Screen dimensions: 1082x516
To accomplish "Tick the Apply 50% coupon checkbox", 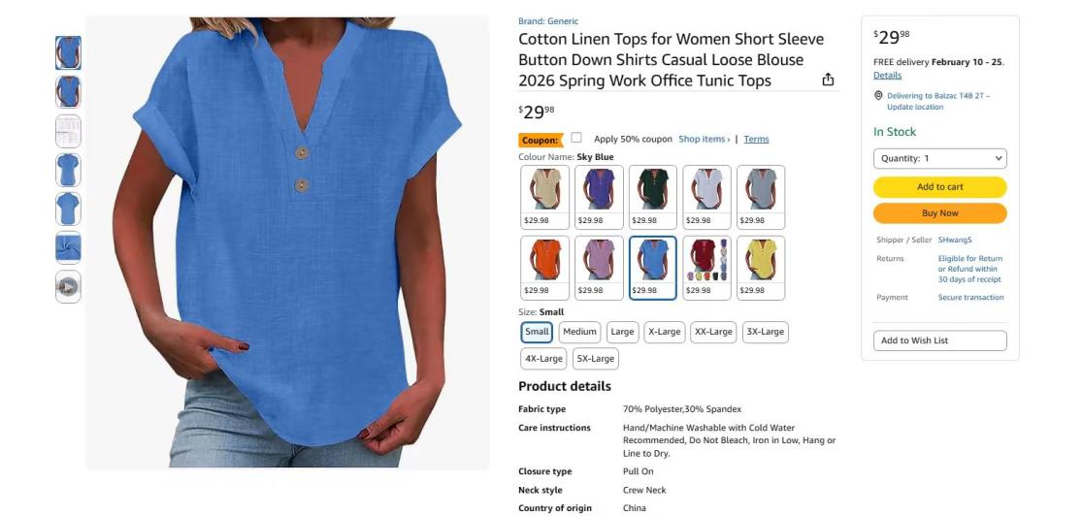I will 576,138.
